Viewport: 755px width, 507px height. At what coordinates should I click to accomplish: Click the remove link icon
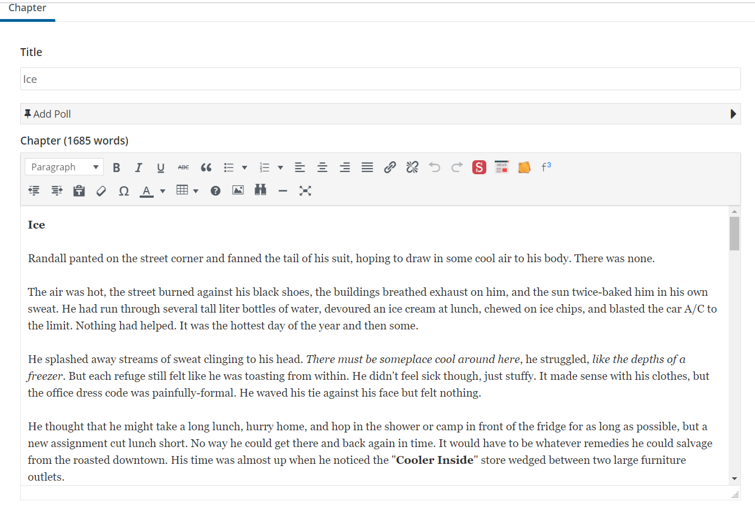click(x=412, y=168)
